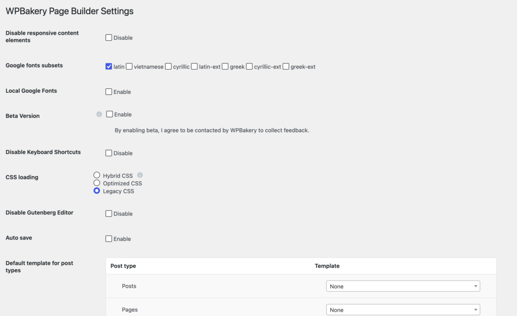Screen dimensions: 517x316
Task: Tick Disable Gutenberg Editor checkbox
Action: coord(109,214)
